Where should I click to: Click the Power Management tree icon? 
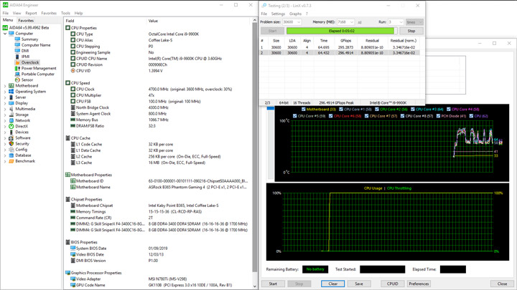tap(17, 69)
